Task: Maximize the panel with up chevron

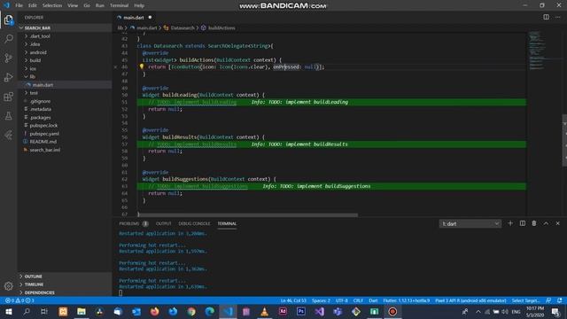Action: coord(546,223)
